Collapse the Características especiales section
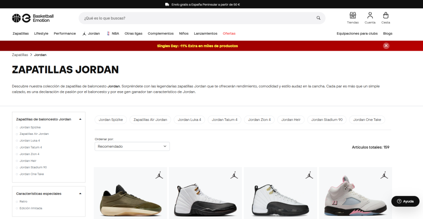Screen dimensions: 423x219 tap(80, 193)
